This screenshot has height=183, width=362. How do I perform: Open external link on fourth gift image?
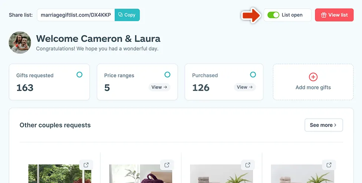329,165
